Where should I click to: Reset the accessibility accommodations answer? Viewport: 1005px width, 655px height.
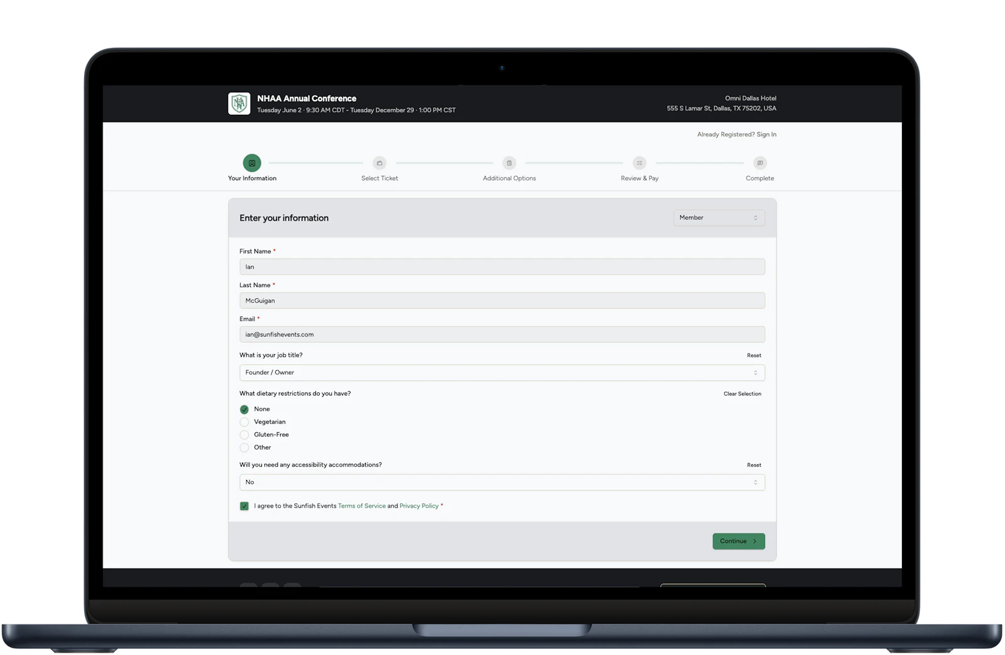pyautogui.click(x=754, y=465)
